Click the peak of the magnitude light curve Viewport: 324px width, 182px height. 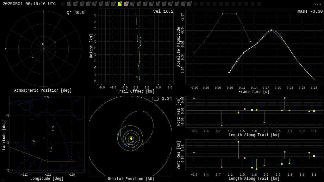point(271,30)
